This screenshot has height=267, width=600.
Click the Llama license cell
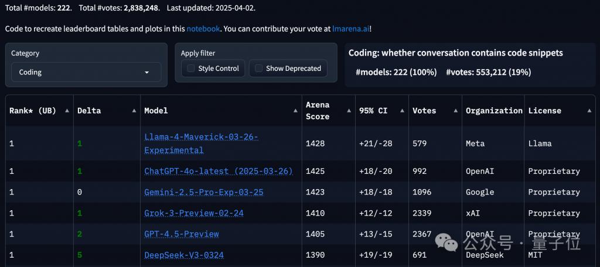[x=540, y=144]
